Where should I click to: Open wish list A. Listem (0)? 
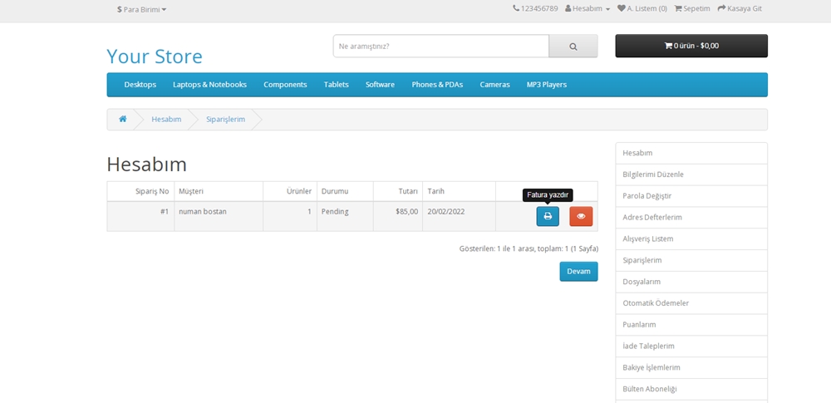[642, 8]
